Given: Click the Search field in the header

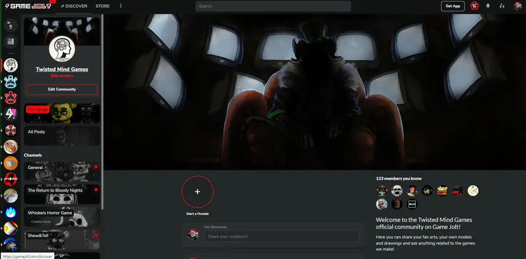Looking at the screenshot, I should pos(273,6).
